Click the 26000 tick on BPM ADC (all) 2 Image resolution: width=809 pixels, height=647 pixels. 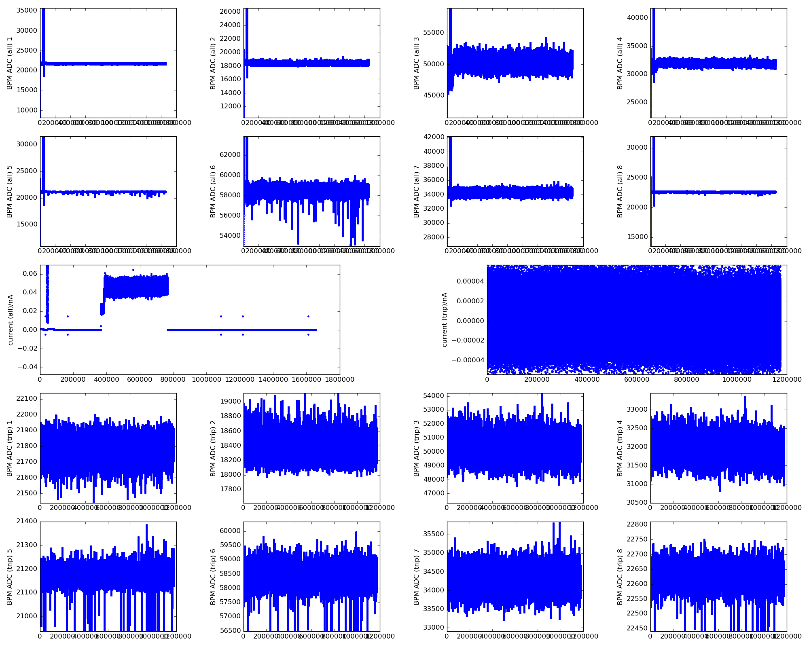coord(230,11)
